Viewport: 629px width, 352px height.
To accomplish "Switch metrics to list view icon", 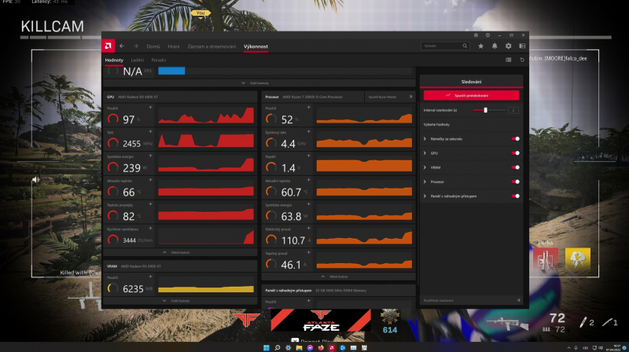I will (x=508, y=60).
